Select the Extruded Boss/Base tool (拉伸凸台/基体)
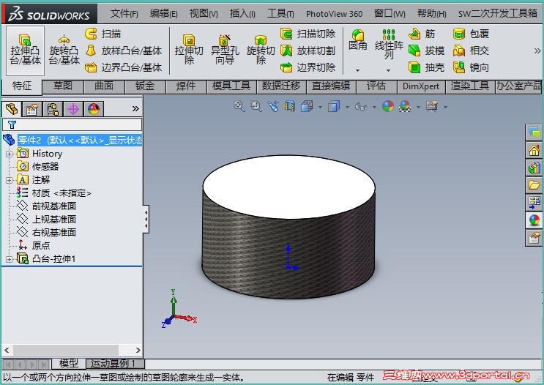544x385 pixels. click(x=26, y=51)
